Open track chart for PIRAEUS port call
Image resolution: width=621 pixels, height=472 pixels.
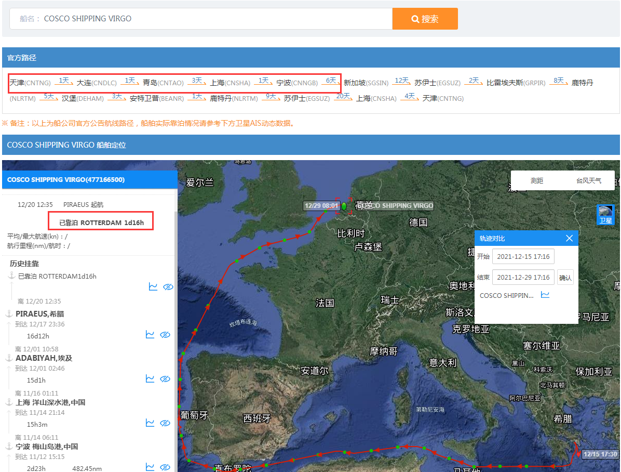point(150,334)
